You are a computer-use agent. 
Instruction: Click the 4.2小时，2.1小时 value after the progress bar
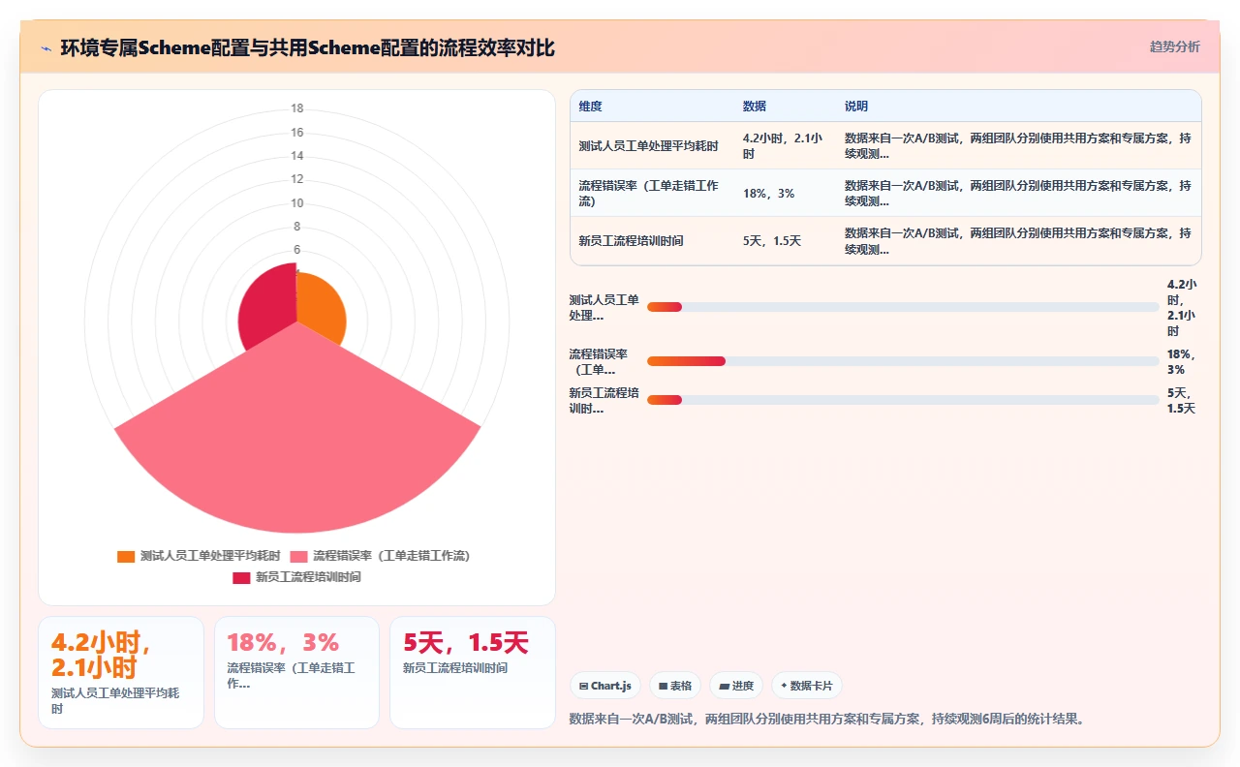pyautogui.click(x=1182, y=307)
